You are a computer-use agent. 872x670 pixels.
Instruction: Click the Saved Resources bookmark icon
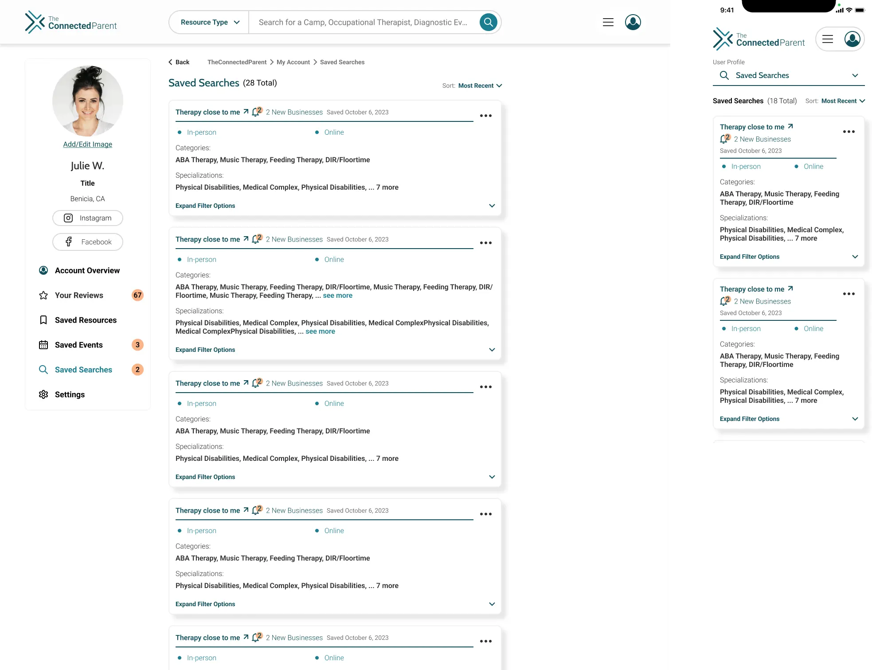(x=43, y=320)
